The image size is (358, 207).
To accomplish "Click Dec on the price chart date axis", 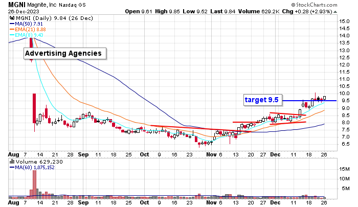I will tap(275, 154).
